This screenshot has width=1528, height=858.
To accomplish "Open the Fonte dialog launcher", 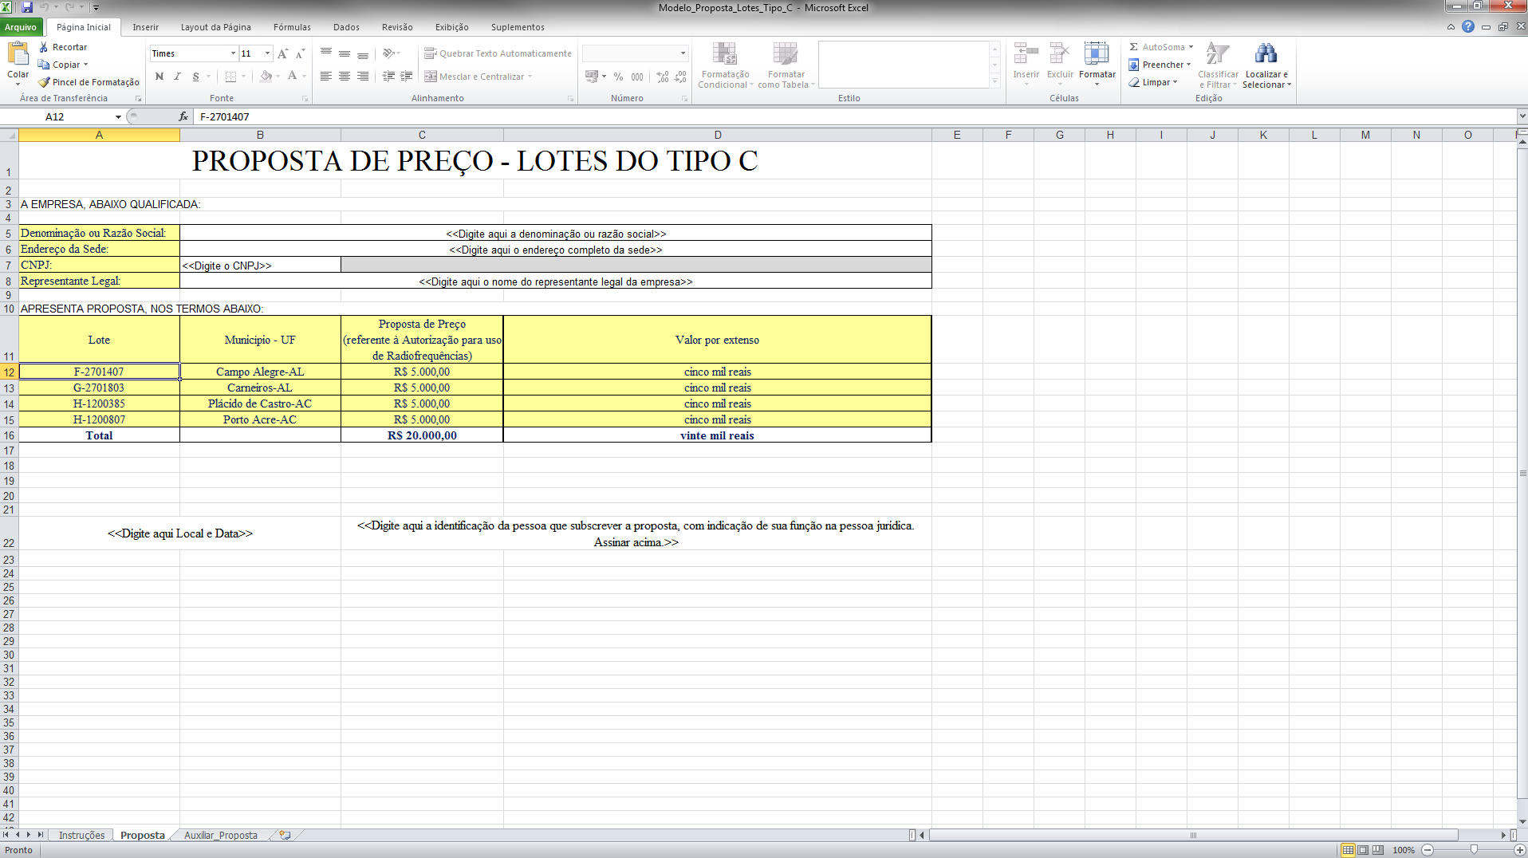I will coord(305,99).
